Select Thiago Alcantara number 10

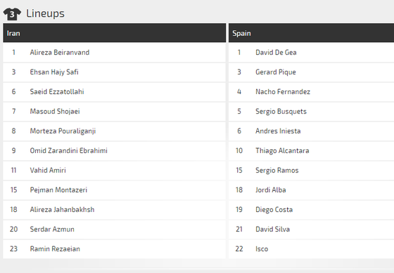coord(282,151)
